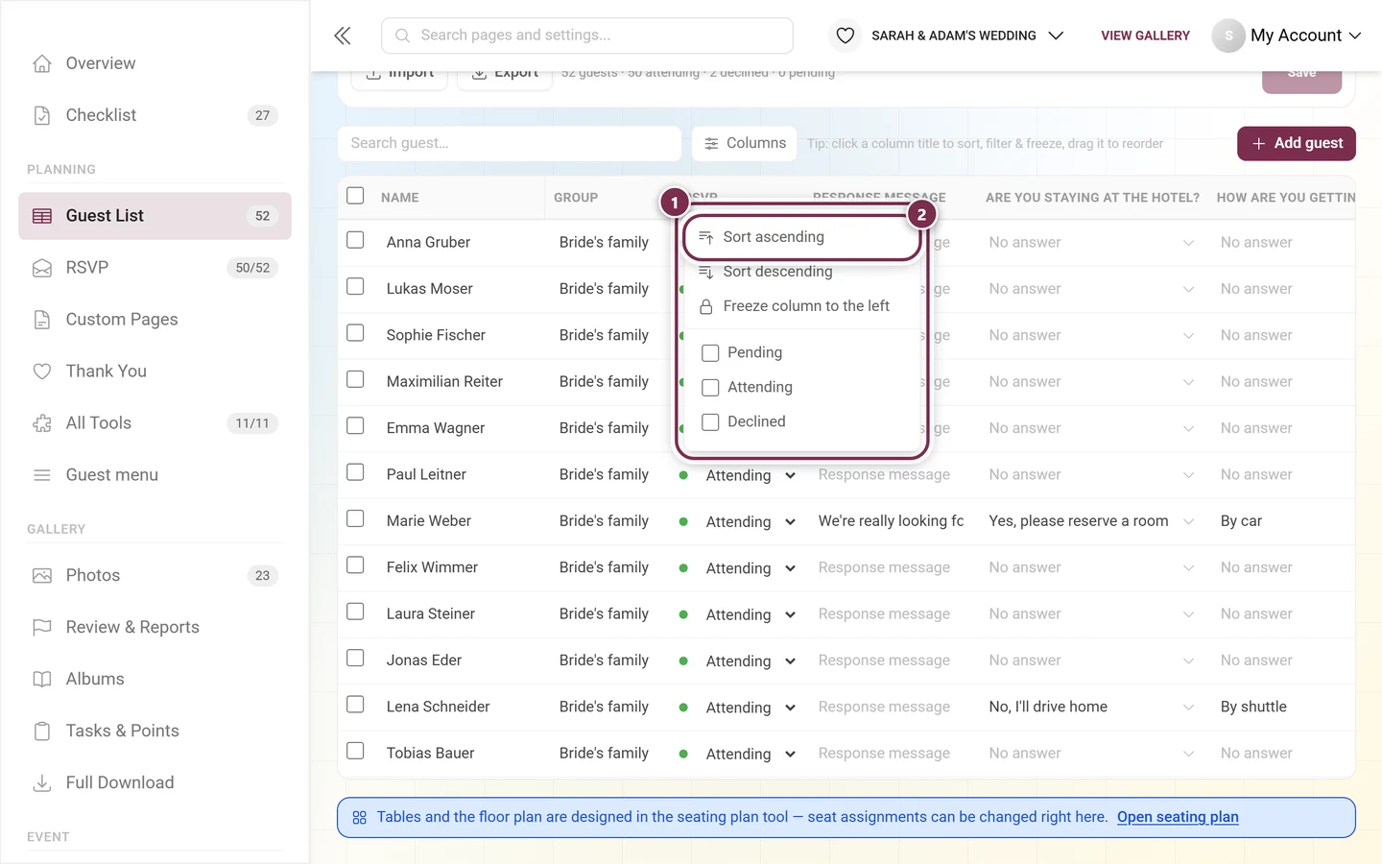Click the Thank You heart icon
Viewport: 1382px width, 864px height.
pyautogui.click(x=42, y=372)
